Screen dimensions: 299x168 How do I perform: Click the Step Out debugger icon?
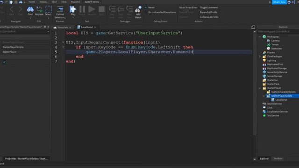click(x=130, y=9)
